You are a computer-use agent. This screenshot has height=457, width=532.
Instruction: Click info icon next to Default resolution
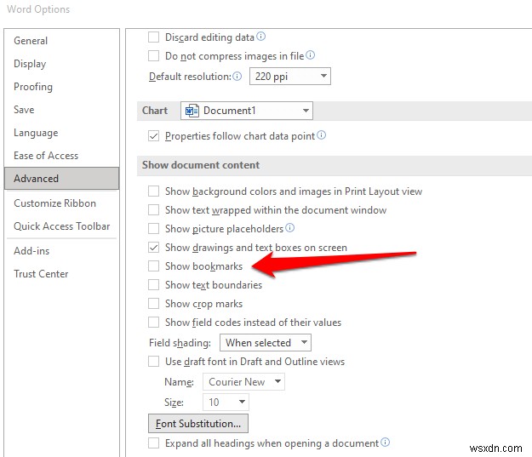point(237,76)
